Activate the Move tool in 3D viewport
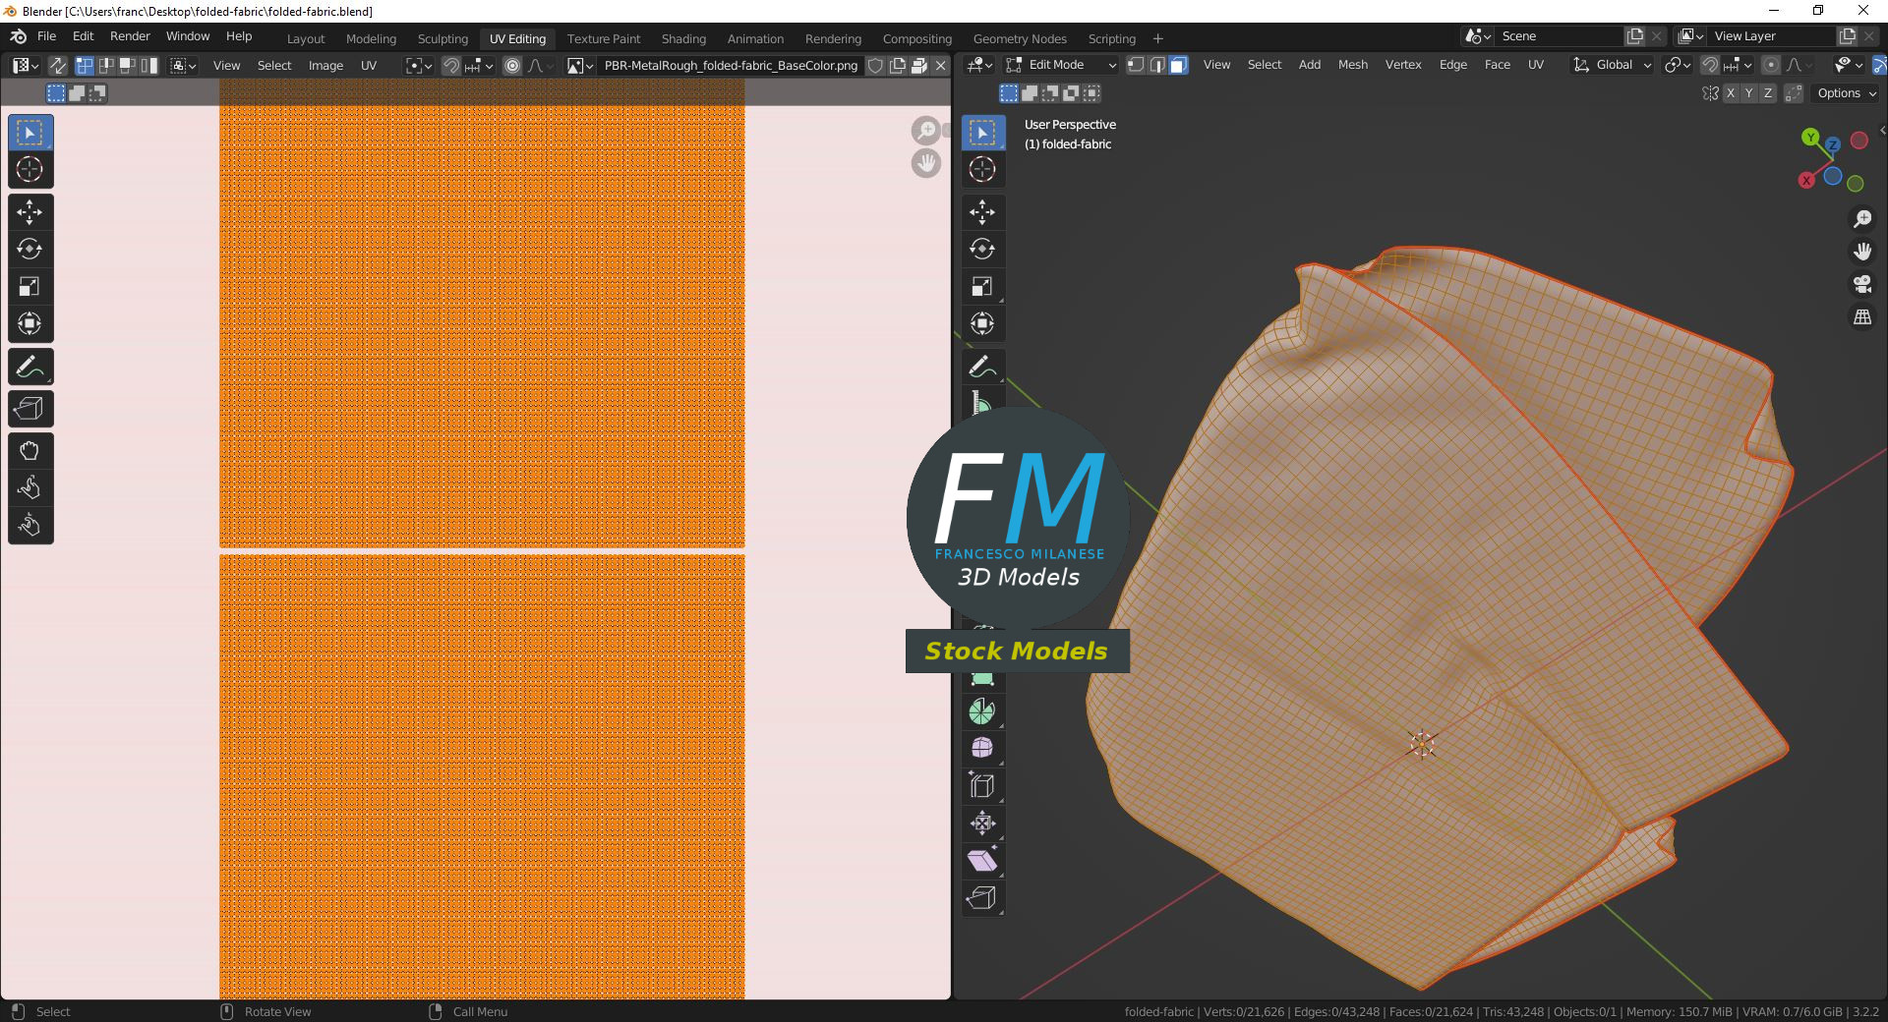Image resolution: width=1888 pixels, height=1022 pixels. [x=982, y=211]
